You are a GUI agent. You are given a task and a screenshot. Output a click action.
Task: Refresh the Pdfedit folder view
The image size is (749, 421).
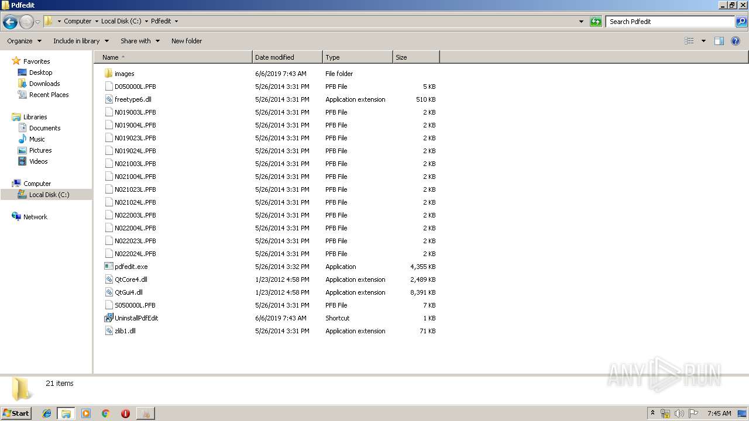596,22
